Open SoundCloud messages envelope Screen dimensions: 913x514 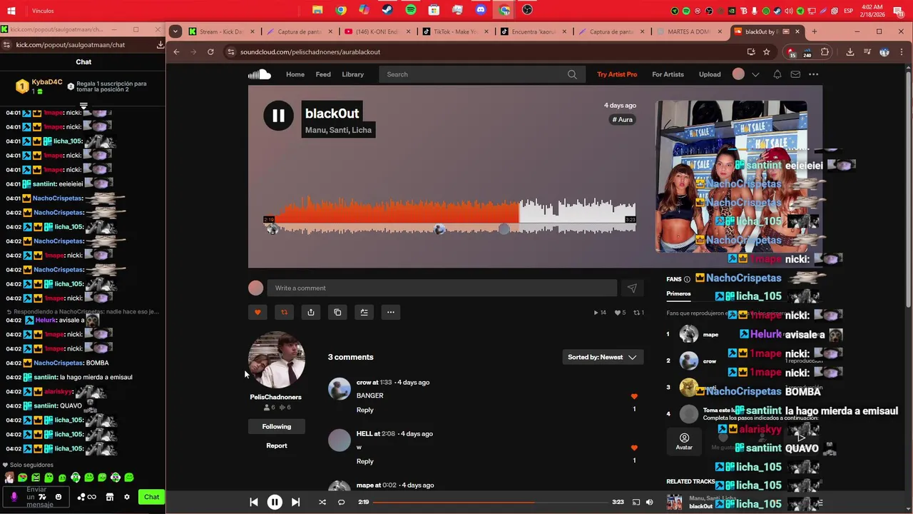tap(795, 74)
